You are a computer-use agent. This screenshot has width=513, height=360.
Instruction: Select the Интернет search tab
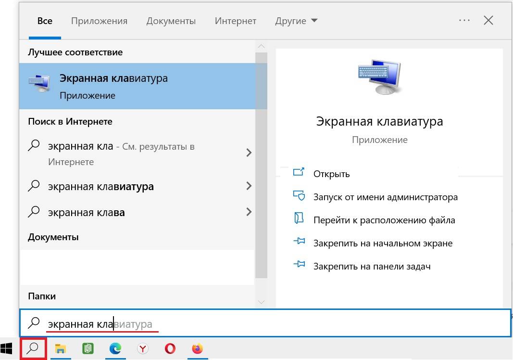(235, 21)
